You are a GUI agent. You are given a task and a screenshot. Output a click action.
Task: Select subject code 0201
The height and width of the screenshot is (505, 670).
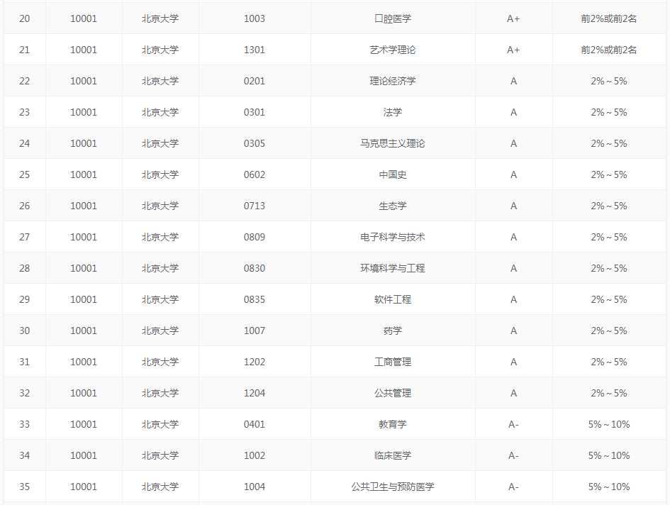pyautogui.click(x=255, y=81)
